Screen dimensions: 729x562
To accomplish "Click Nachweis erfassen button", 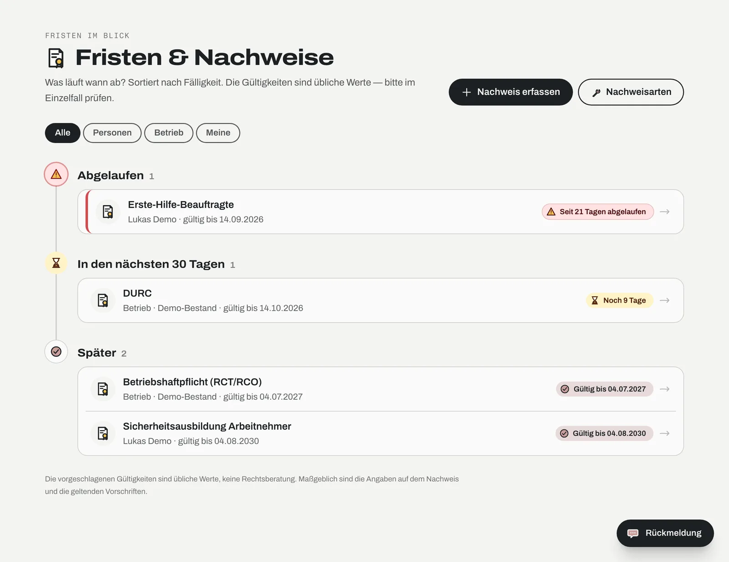I will (510, 92).
